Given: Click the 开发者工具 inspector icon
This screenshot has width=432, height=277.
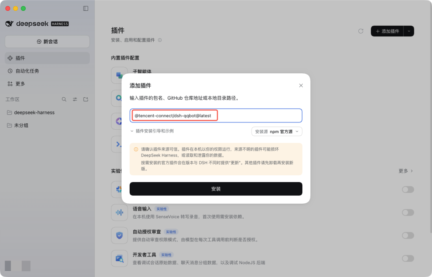Looking at the screenshot, I should (119, 259).
